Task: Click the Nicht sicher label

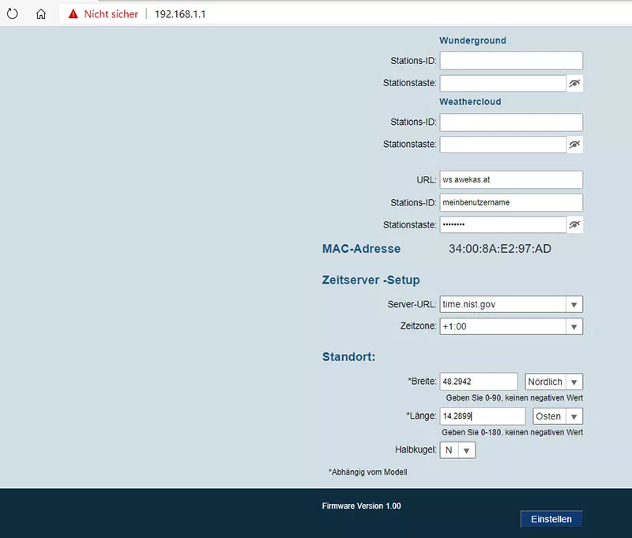Action: coord(111,14)
